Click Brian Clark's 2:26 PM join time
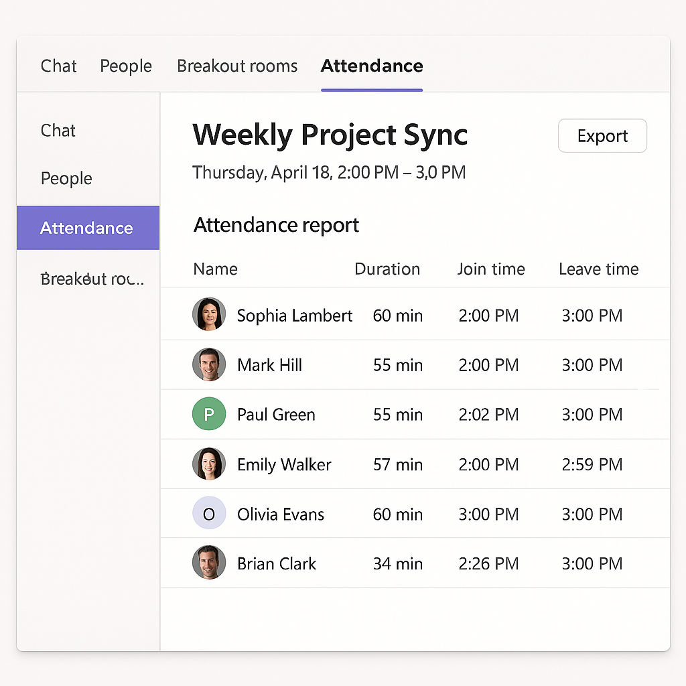Viewport: 686px width, 686px height. pyautogui.click(x=488, y=563)
